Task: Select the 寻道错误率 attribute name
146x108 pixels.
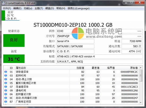Action: (22, 87)
